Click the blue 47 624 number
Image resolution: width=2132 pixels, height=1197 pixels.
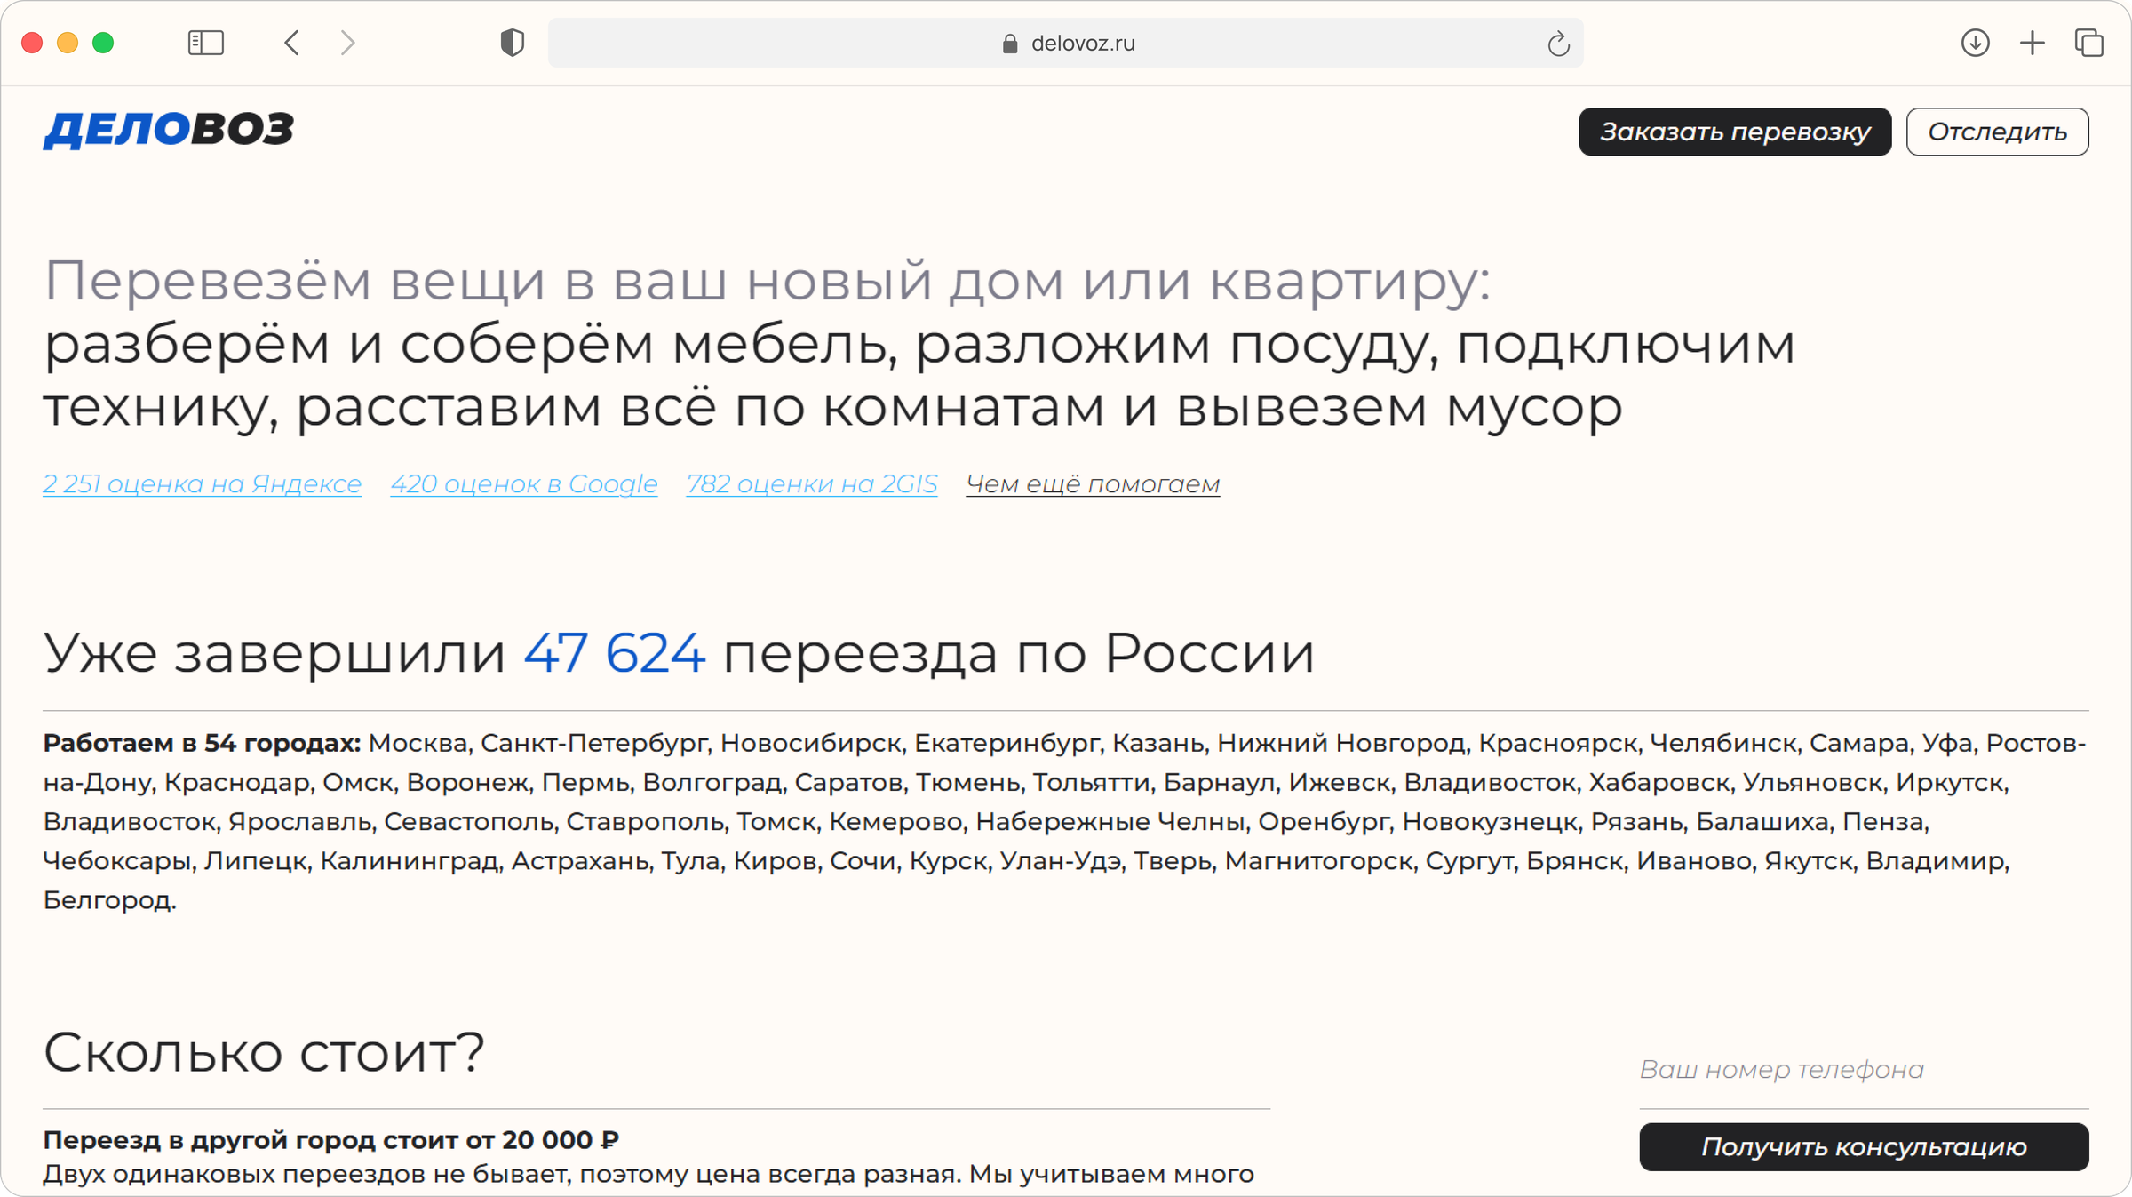(615, 653)
